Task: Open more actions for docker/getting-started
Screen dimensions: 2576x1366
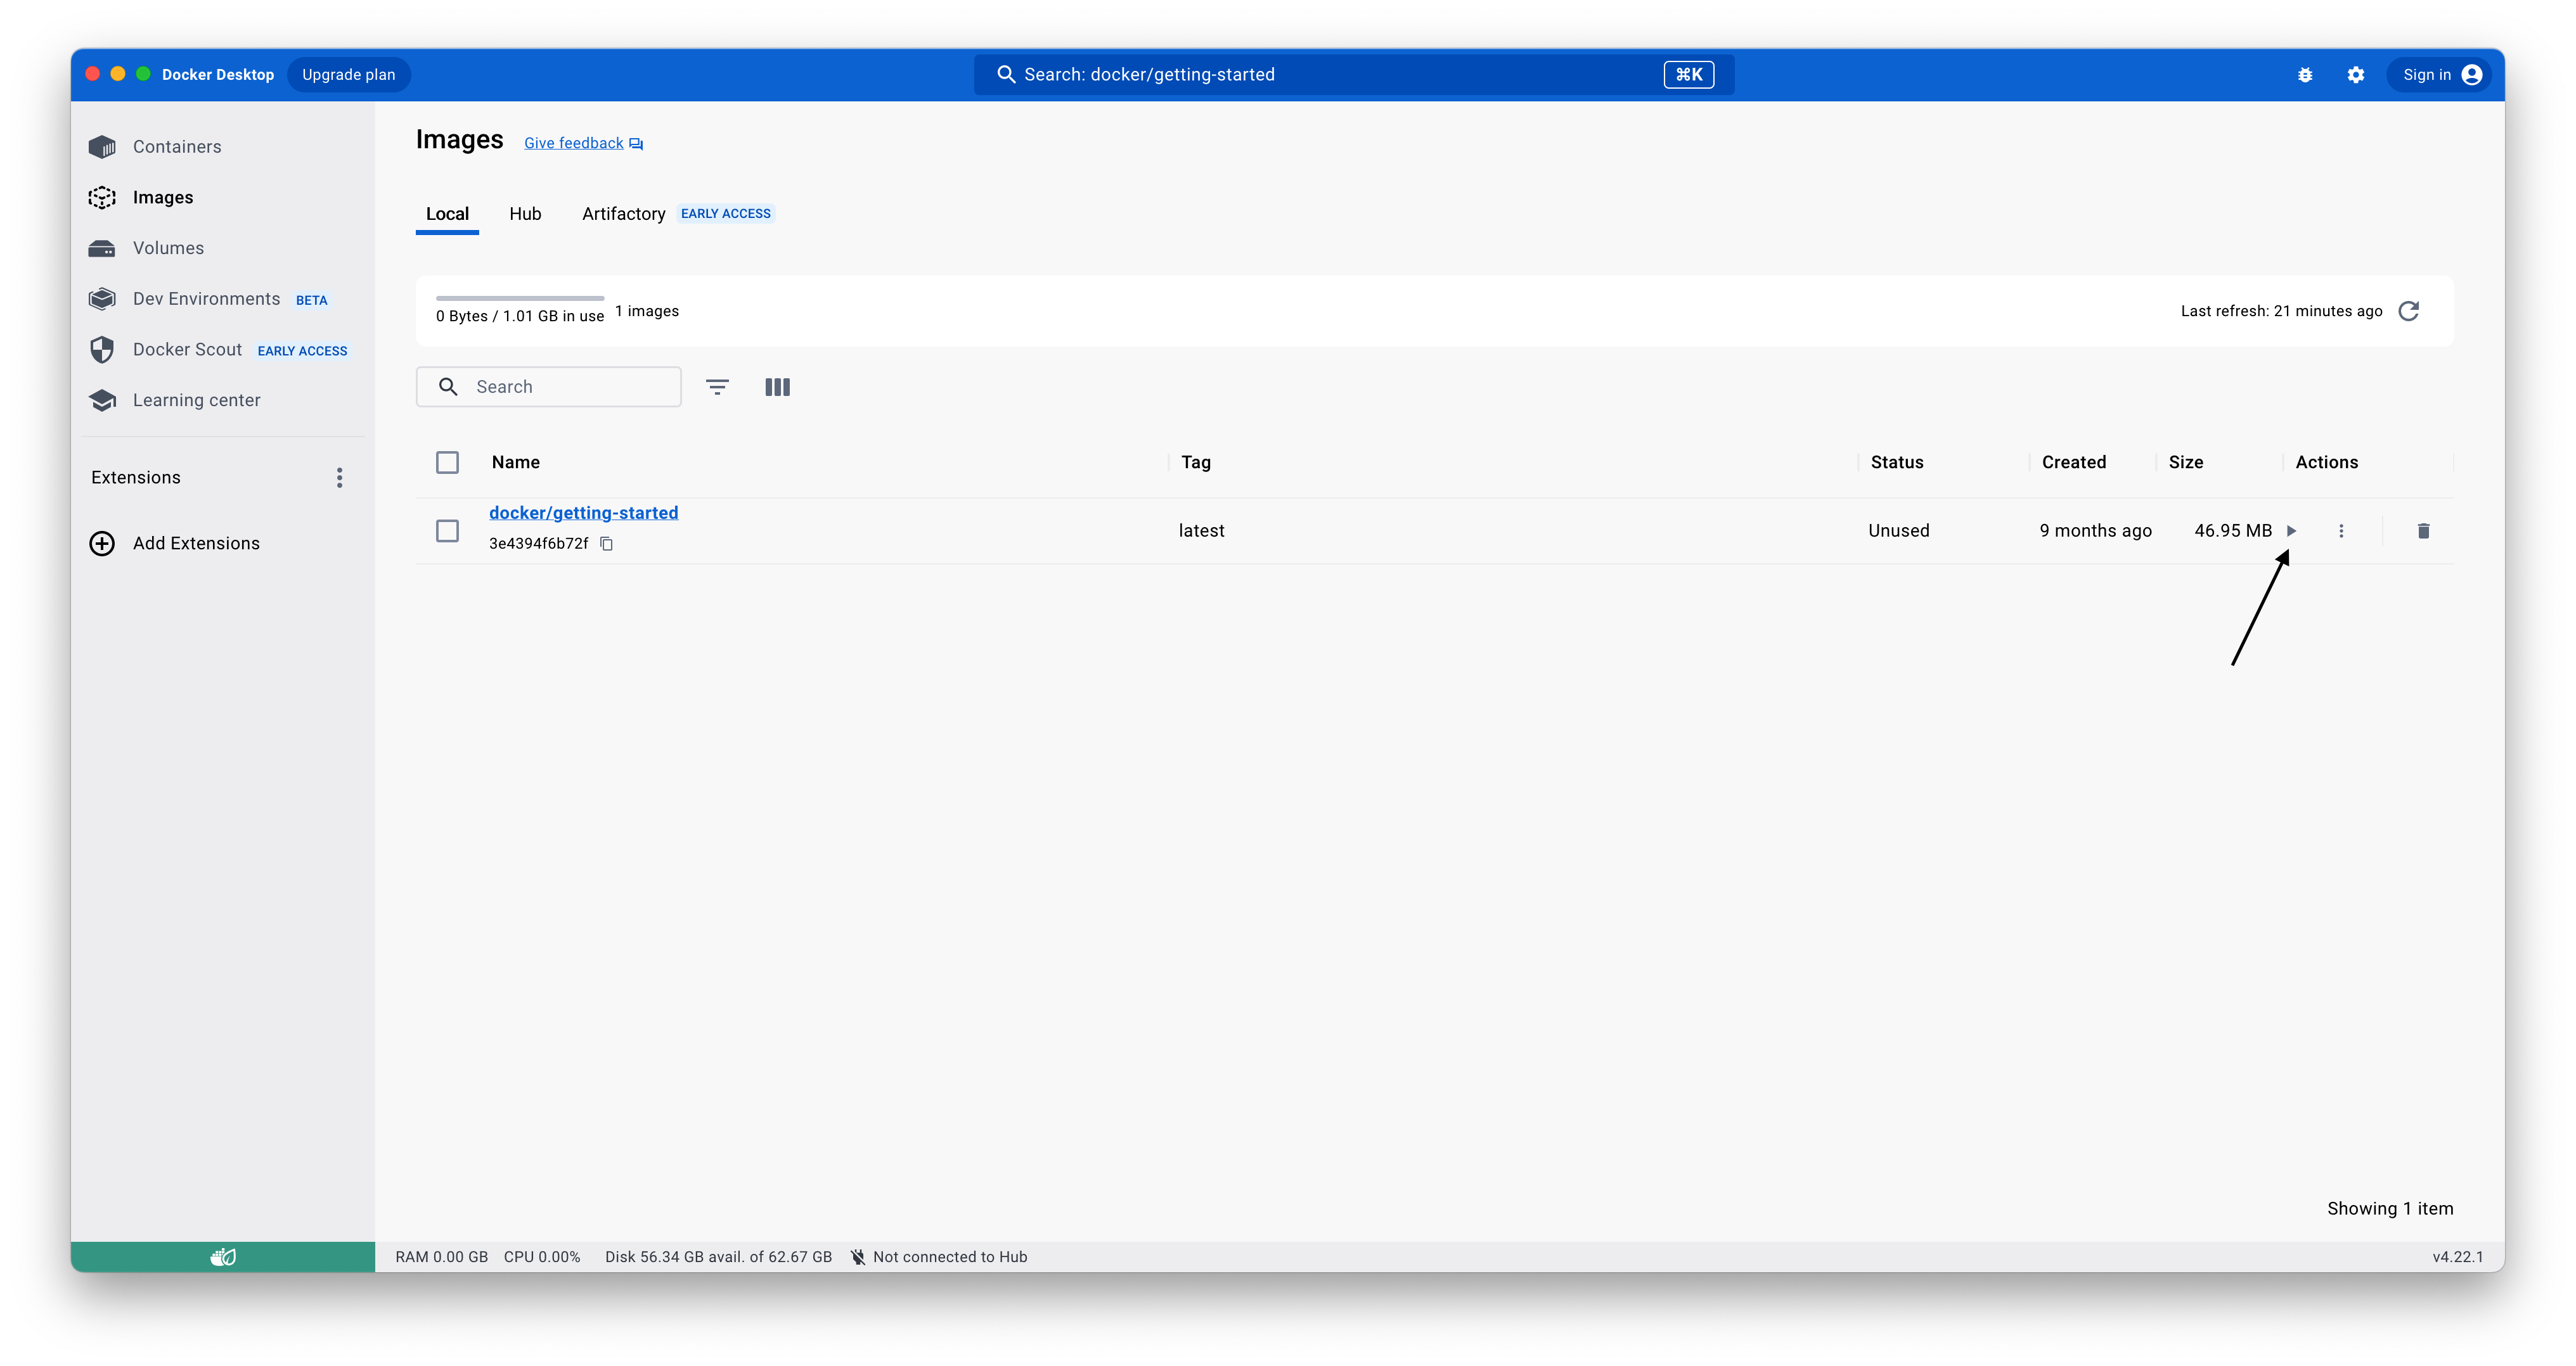Action: [2341, 530]
